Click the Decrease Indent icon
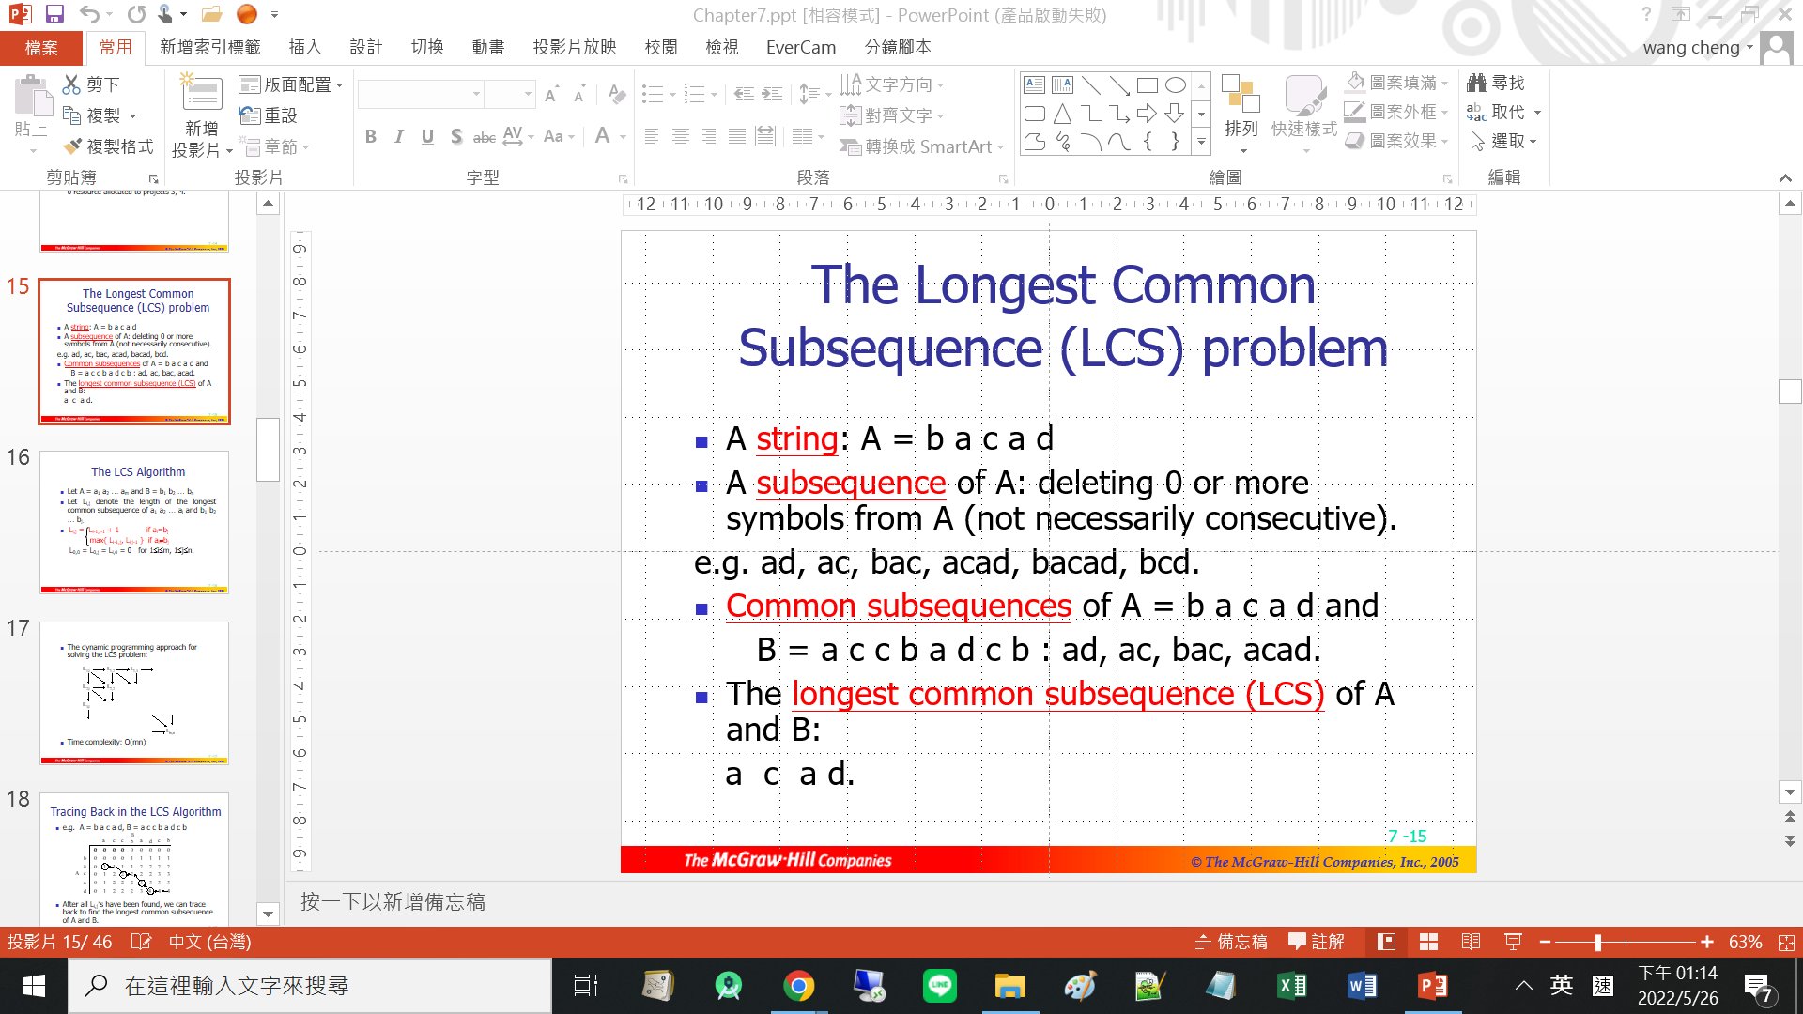Screen dimensions: 1803x1014 [x=744, y=94]
